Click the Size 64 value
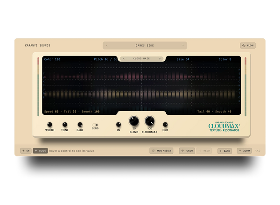The height and width of the screenshot is (205, 280). click(x=183, y=59)
